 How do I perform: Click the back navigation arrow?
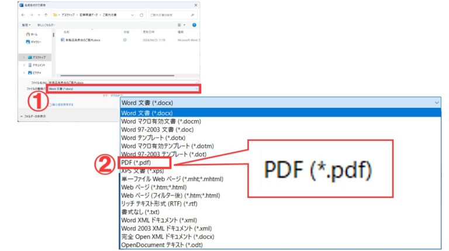tap(23, 13)
